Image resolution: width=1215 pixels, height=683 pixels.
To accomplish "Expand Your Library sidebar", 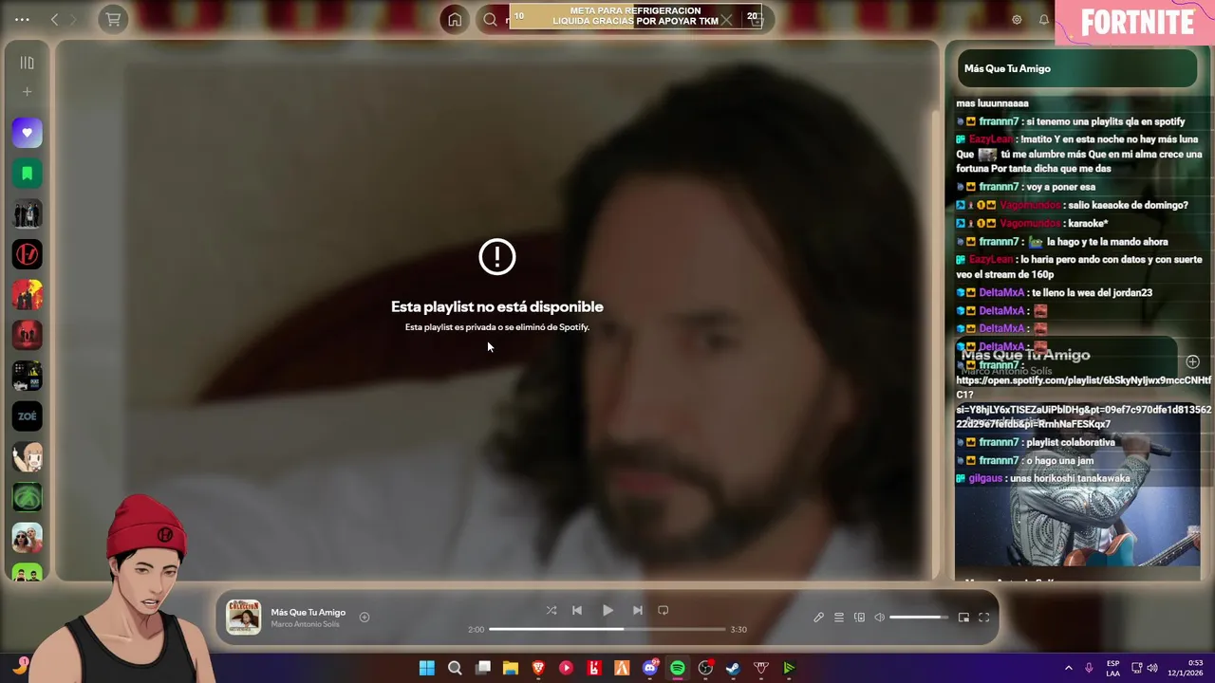I will click(27, 63).
